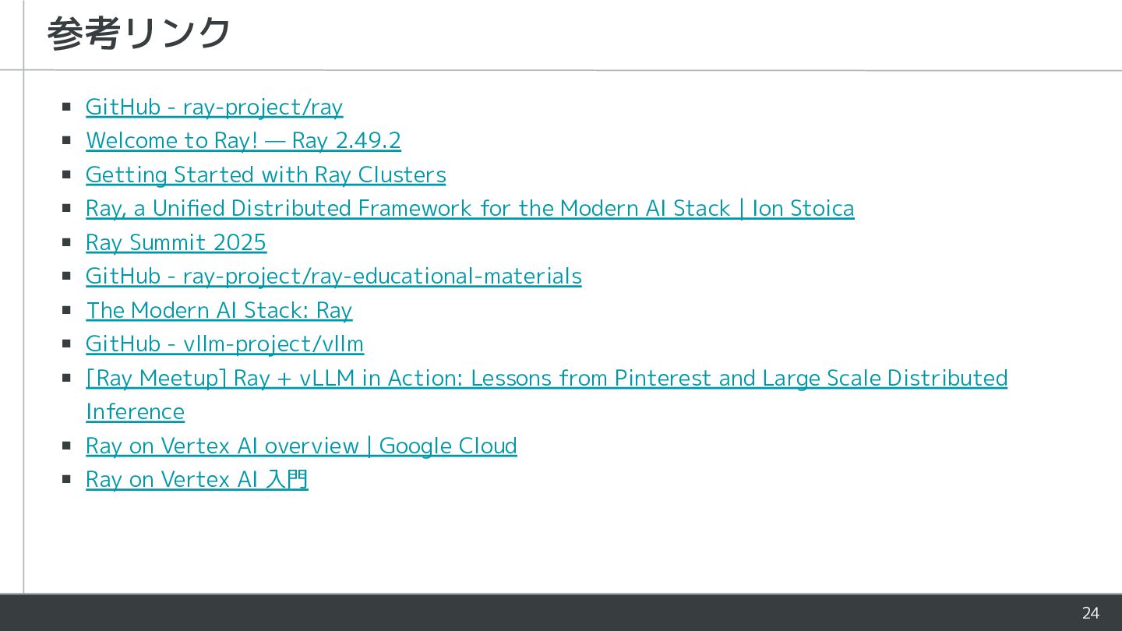Open the Ion Stoica Unified Framework link

click(470, 208)
